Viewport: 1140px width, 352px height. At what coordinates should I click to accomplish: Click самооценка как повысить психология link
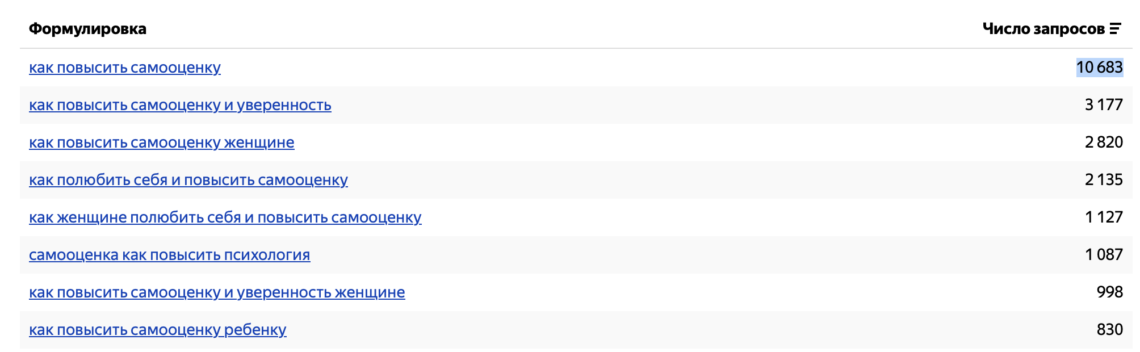click(x=170, y=255)
